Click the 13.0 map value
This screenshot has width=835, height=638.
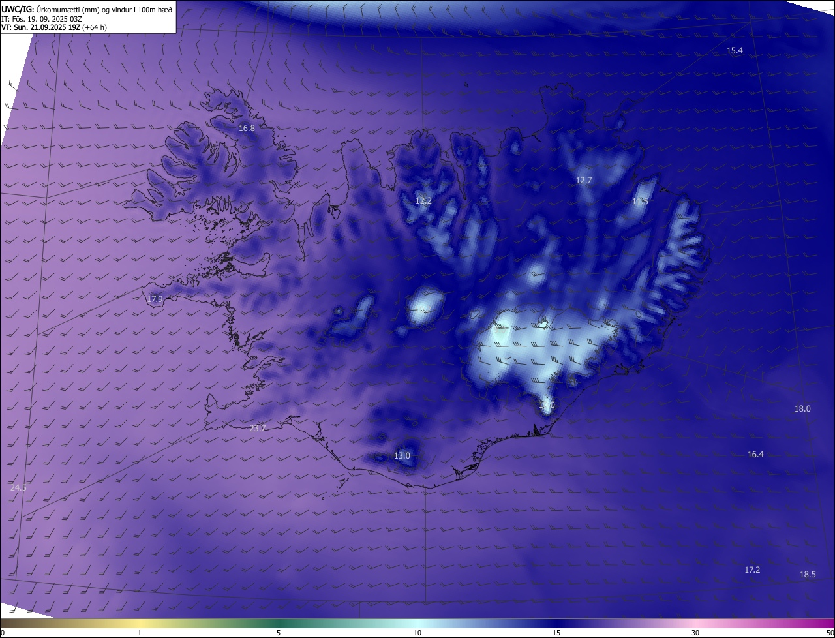402,456
